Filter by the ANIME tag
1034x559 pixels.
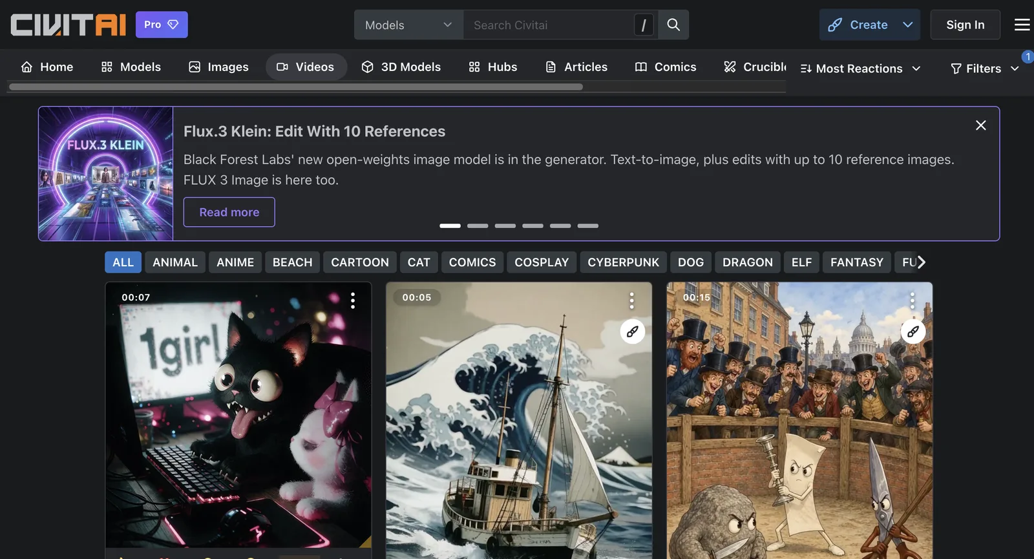tap(235, 262)
